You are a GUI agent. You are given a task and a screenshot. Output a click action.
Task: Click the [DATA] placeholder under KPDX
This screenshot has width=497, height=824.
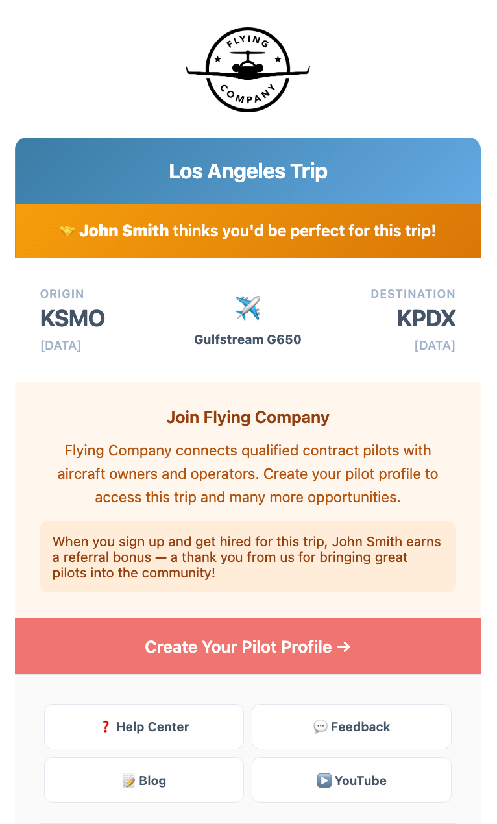435,345
